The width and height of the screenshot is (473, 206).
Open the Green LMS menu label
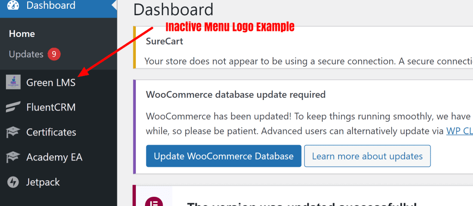point(51,83)
